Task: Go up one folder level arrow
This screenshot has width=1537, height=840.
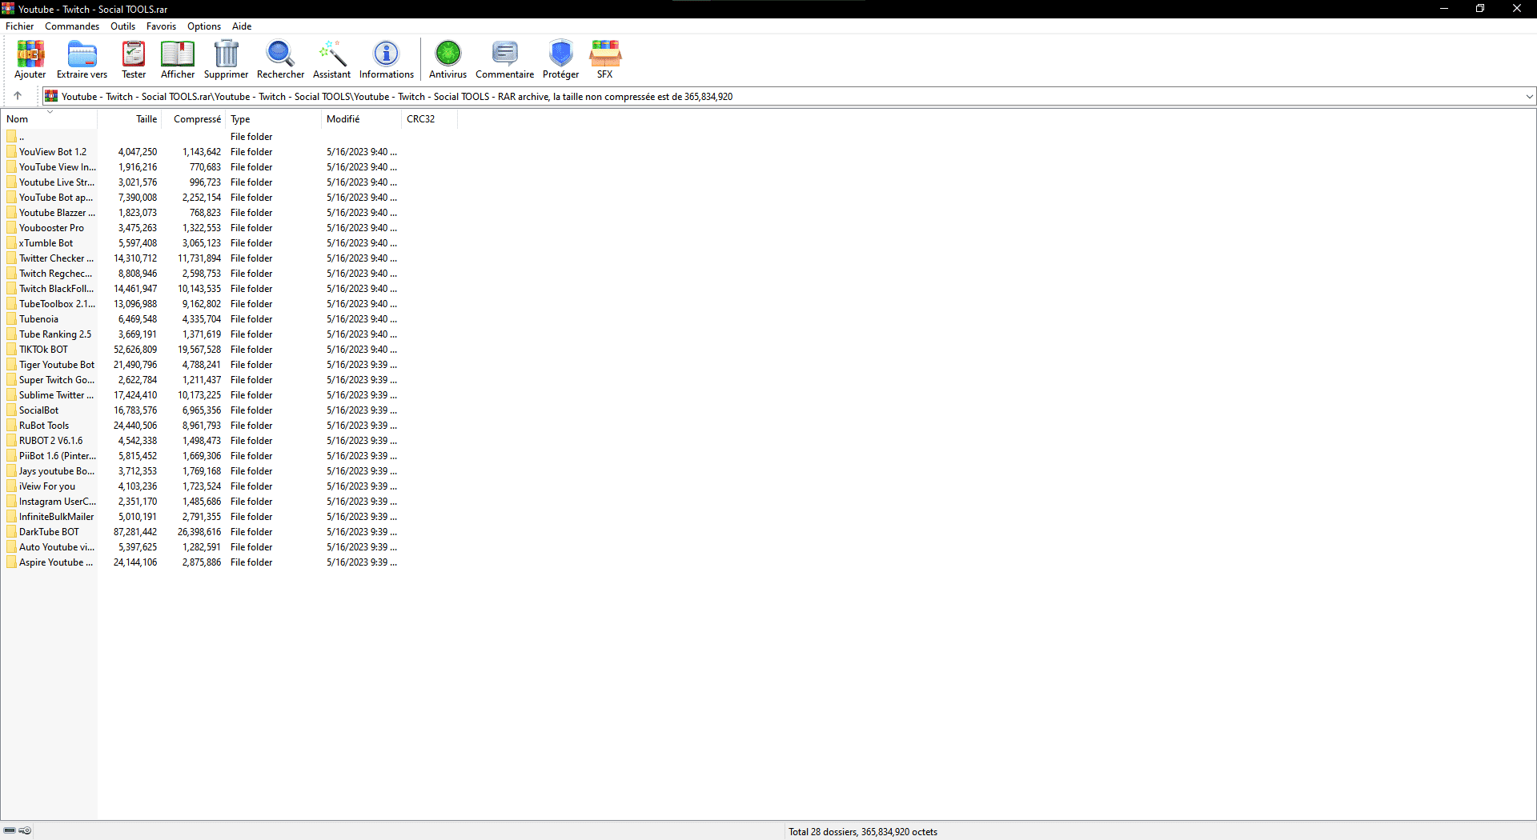Action: 18,96
